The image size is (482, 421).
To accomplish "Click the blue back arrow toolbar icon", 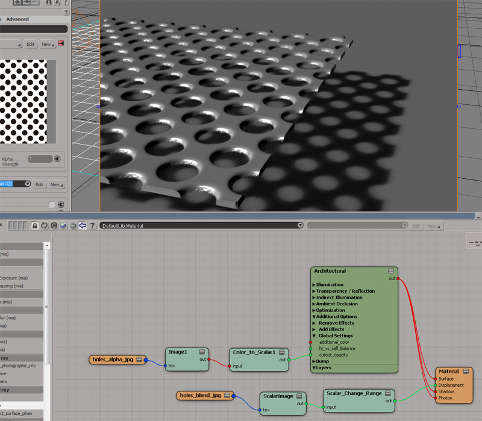I will [x=82, y=225].
